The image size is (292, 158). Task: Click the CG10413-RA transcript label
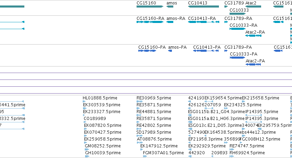tap(202, 19)
